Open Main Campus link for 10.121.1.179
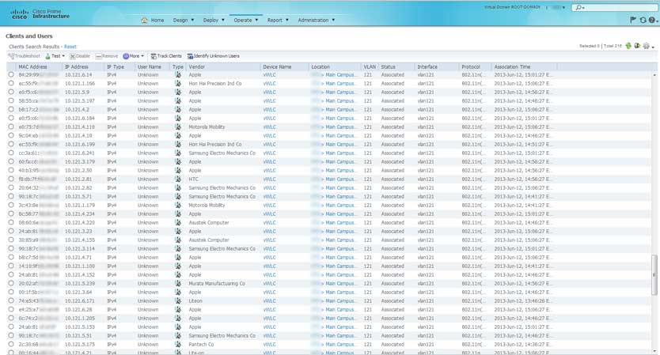The height and width of the screenshot is (355, 660). click(340, 206)
